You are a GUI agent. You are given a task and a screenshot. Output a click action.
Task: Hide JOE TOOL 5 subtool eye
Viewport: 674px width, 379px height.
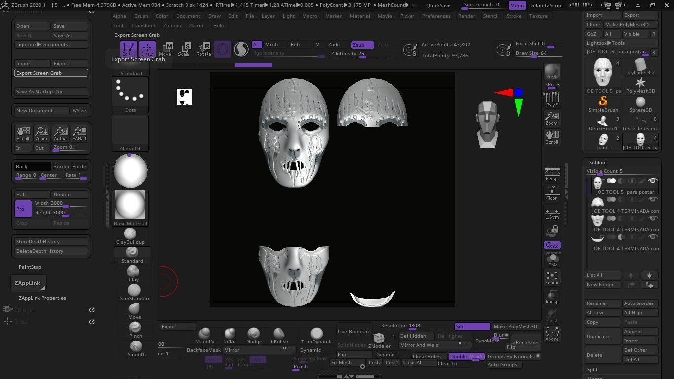[x=652, y=181]
